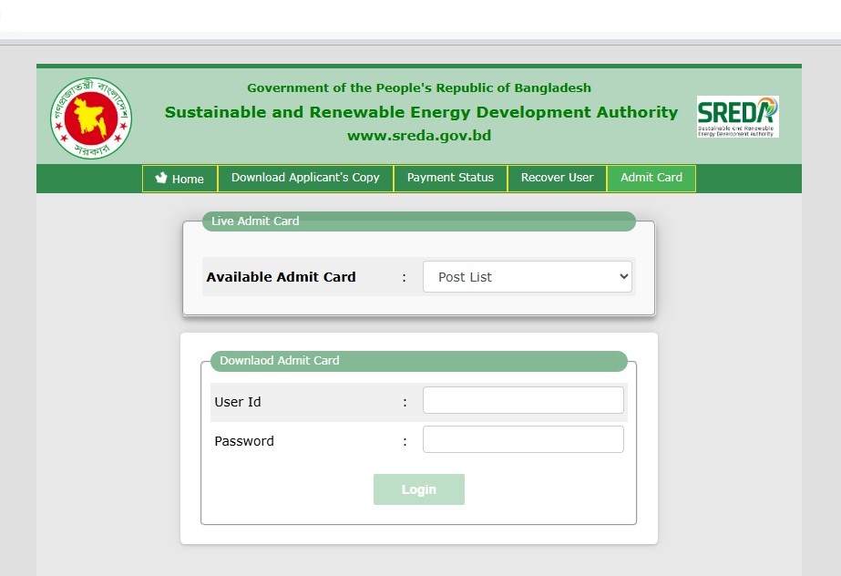The width and height of the screenshot is (841, 576).
Task: Focus the Password input field
Action: coord(523,440)
